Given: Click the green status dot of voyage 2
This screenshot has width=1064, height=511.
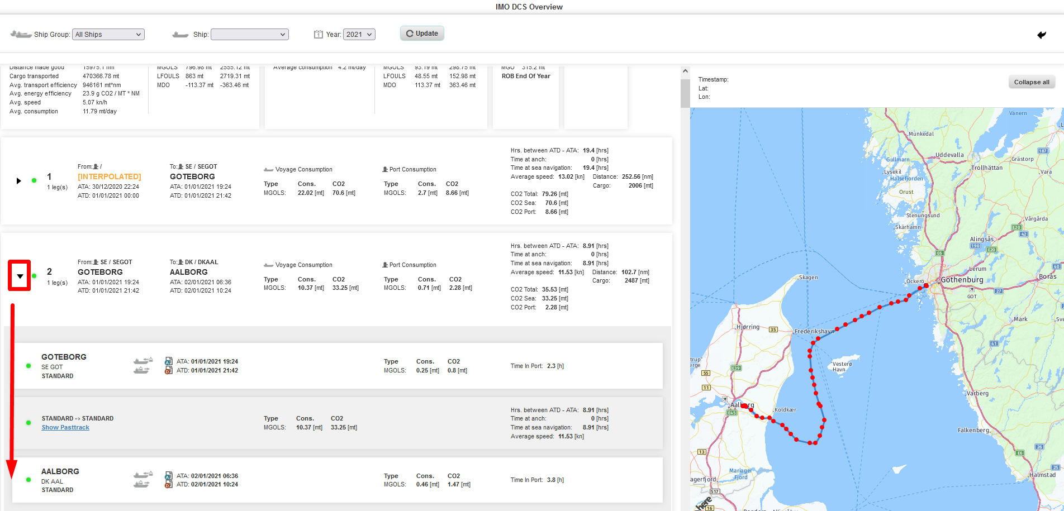Looking at the screenshot, I should pos(34,276).
